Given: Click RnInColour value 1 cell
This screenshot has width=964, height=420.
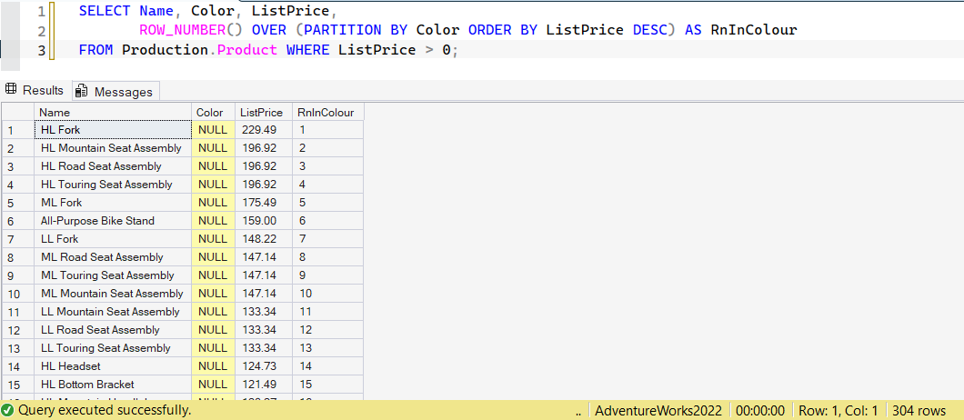Looking at the screenshot, I should coord(328,130).
